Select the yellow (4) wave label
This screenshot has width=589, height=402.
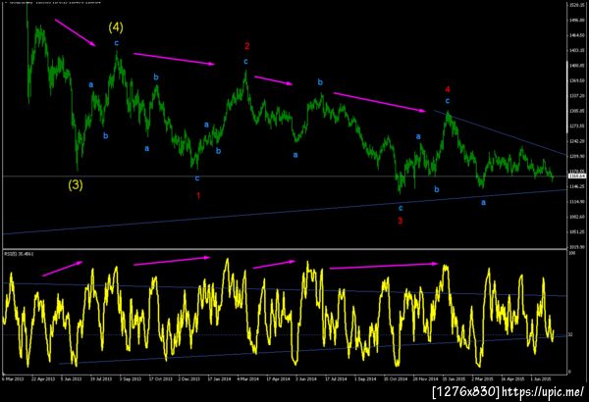pos(116,27)
